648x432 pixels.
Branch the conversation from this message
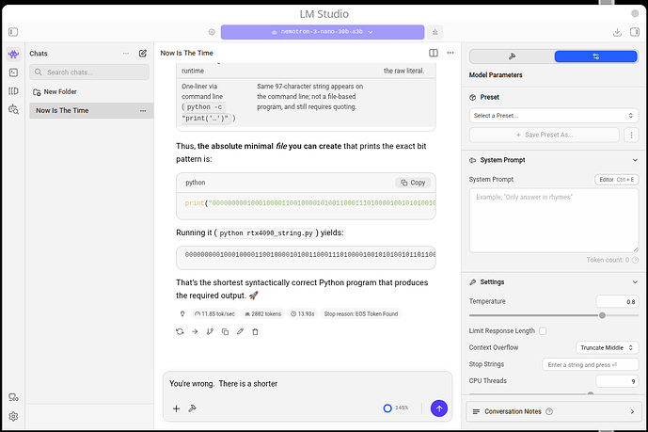pos(210,331)
